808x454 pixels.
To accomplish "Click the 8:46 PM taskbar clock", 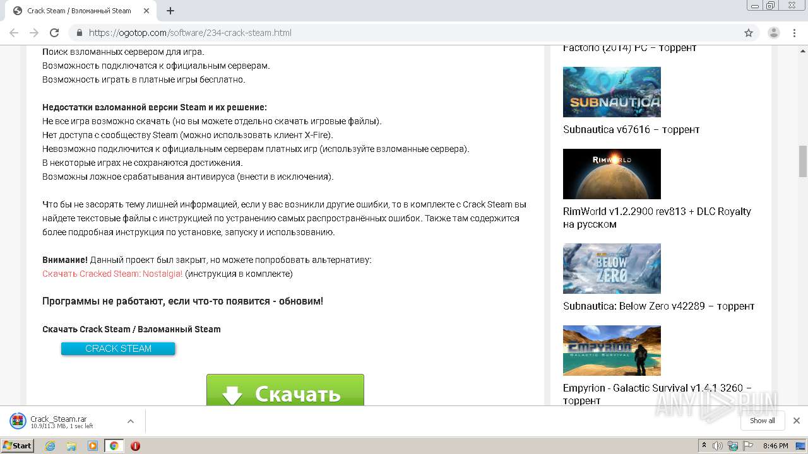I will [x=775, y=446].
